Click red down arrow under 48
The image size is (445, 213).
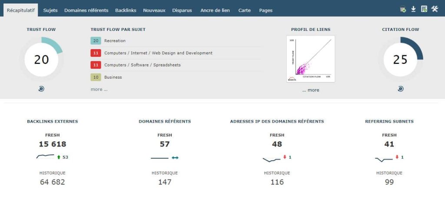point(285,157)
